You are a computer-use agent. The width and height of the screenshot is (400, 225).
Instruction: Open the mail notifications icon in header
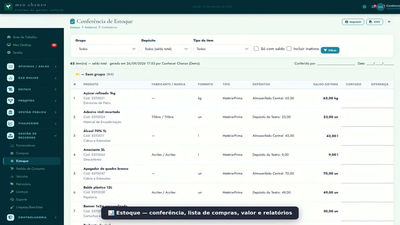tap(373, 7)
